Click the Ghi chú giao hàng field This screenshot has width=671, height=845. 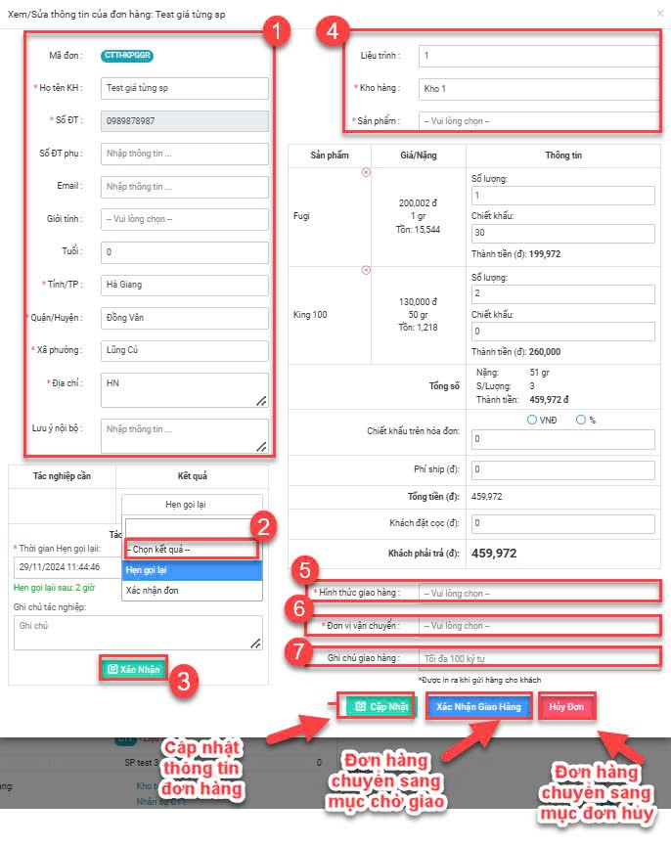point(538,657)
